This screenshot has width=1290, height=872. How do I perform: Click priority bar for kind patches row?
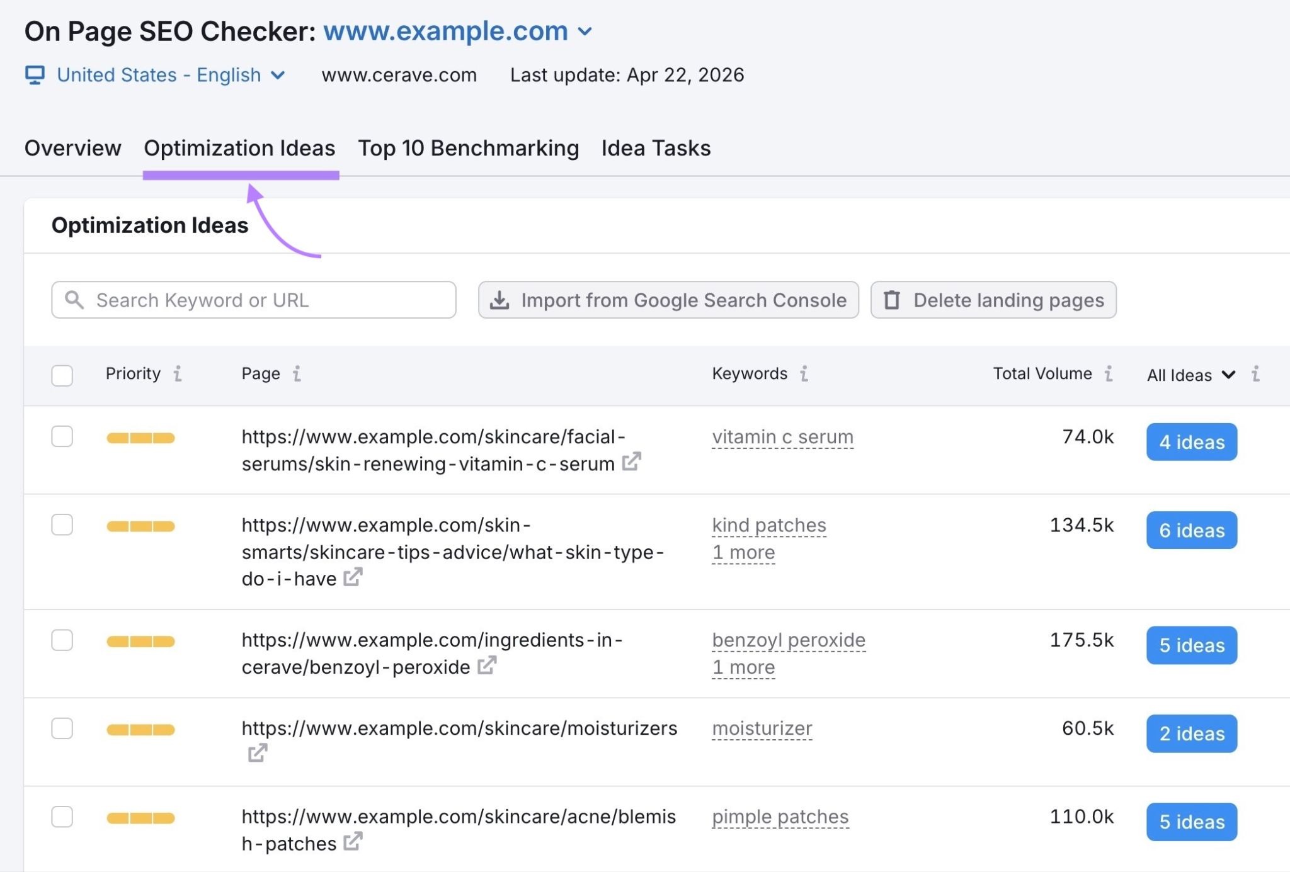point(140,526)
